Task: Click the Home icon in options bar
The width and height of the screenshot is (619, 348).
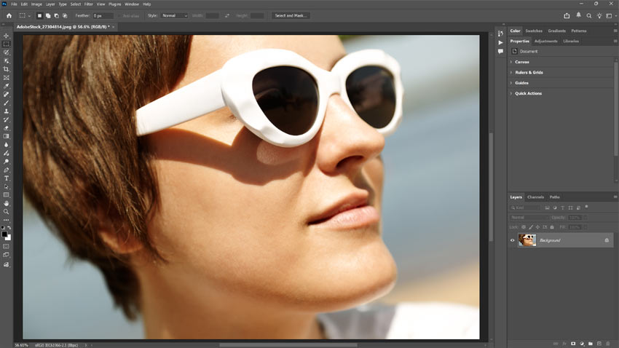Action: click(9, 16)
